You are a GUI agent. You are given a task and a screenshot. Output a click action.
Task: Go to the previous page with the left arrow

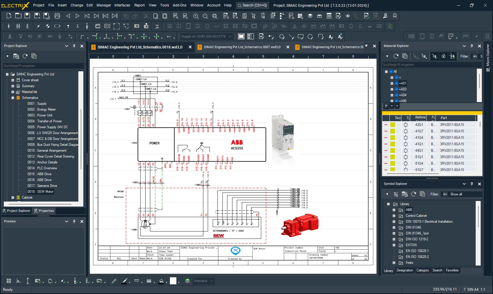(x=68, y=16)
